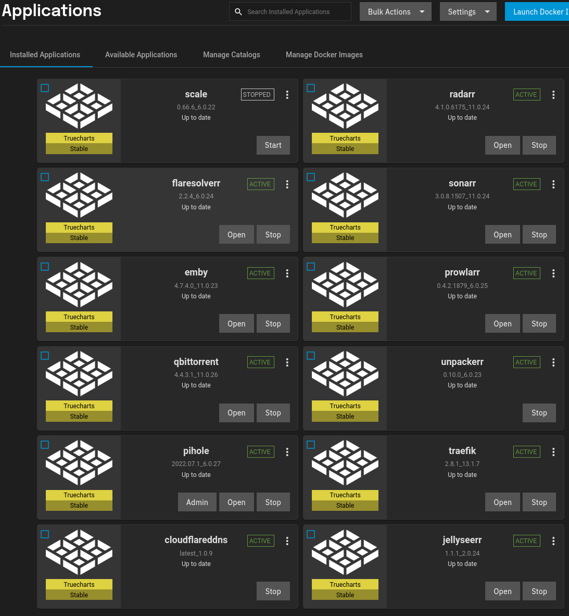The image size is (569, 616).
Task: Select the prowlarr application checkbox
Action: [x=311, y=267]
